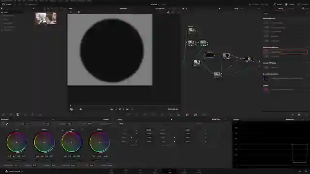The image size is (310, 174).
Task: Select the last node before the output
Action: click(x=249, y=59)
